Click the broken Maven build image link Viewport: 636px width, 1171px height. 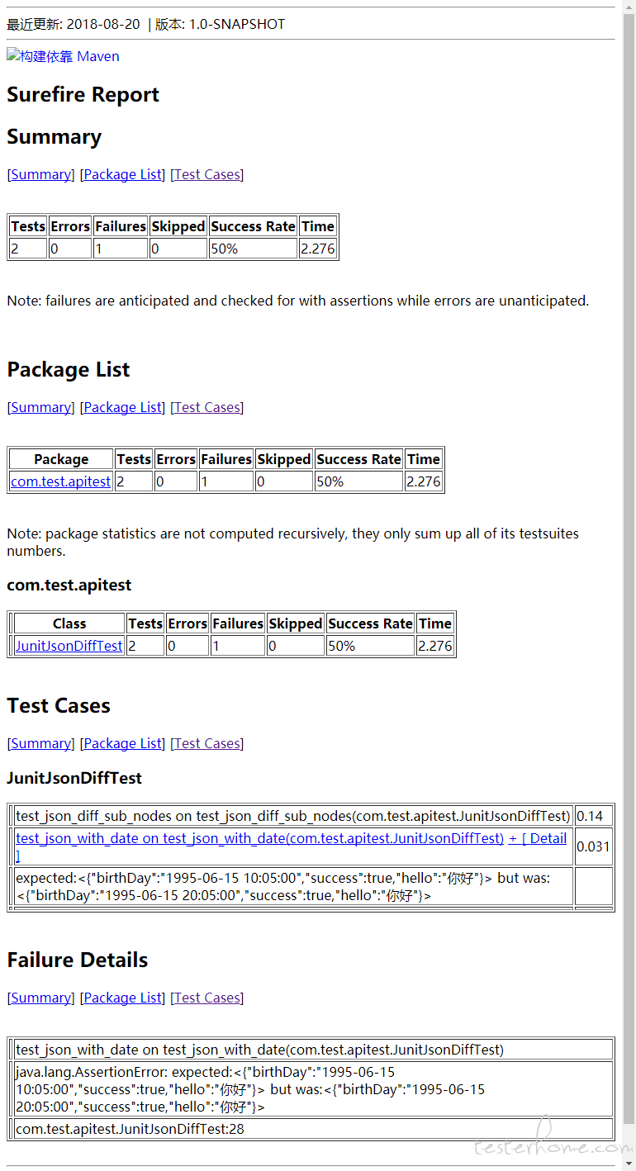63,56
